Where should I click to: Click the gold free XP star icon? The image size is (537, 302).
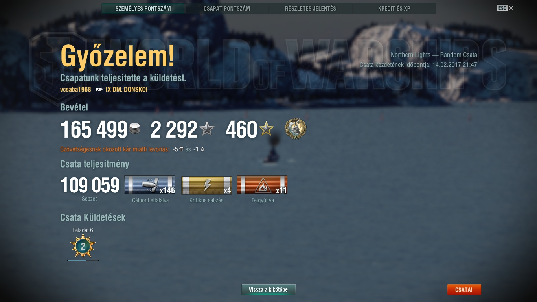[x=266, y=129]
